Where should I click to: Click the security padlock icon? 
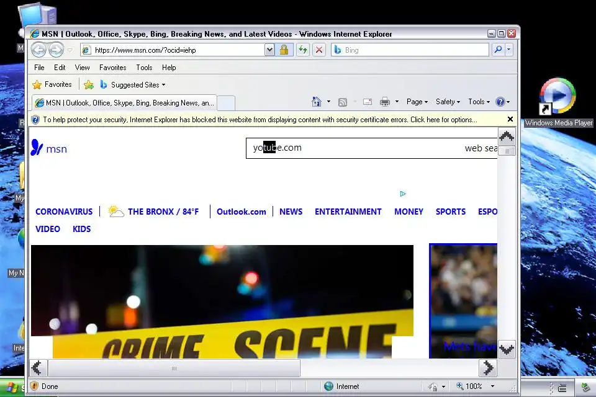pos(284,50)
